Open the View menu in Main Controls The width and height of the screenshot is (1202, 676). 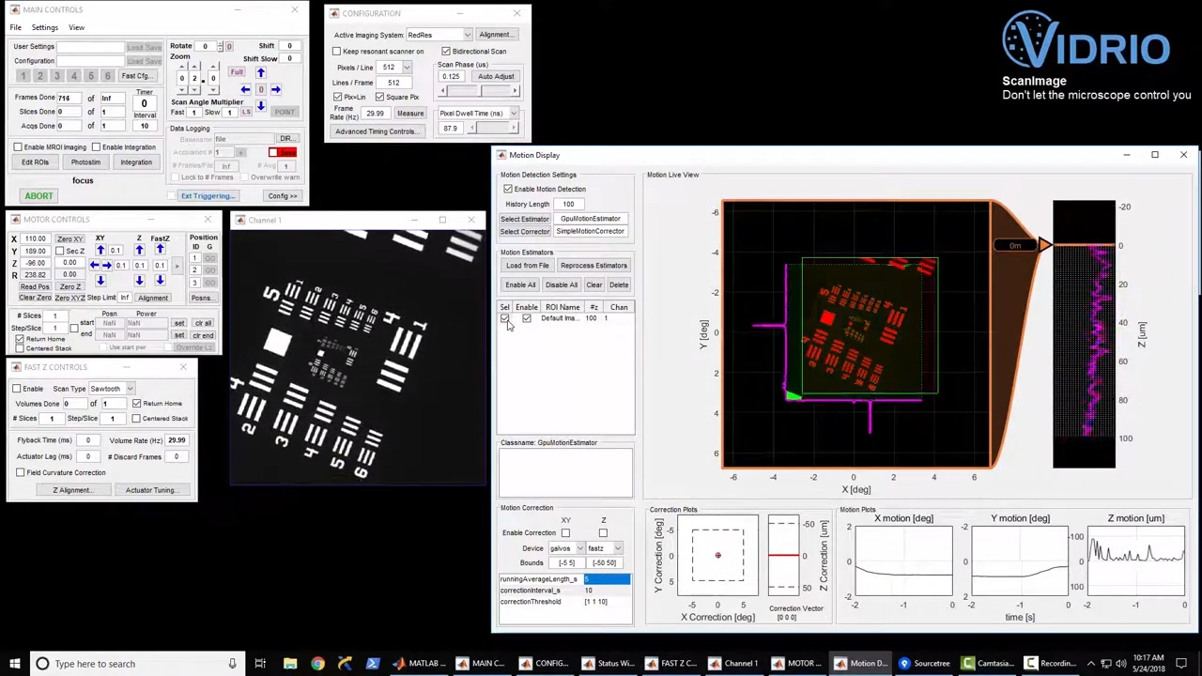(x=76, y=27)
